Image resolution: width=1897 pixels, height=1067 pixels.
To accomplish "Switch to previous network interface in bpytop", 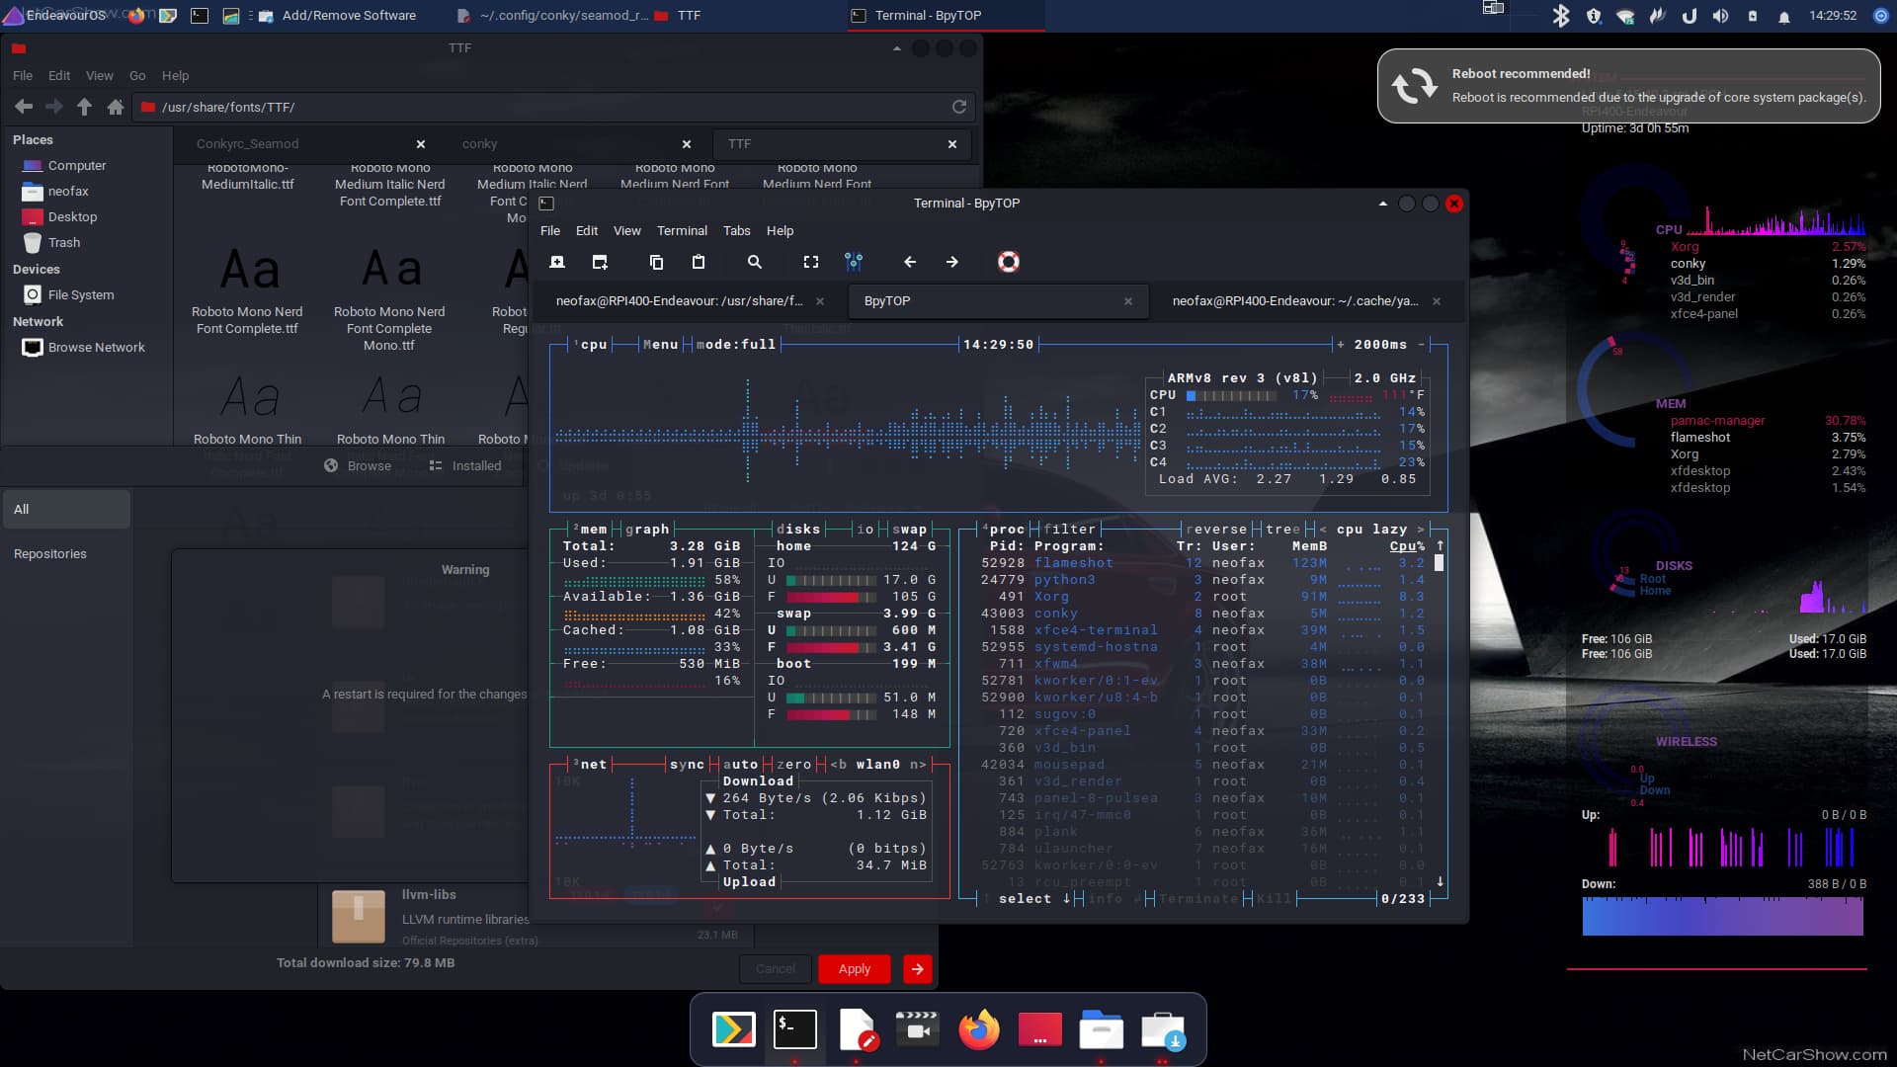I will point(839,765).
